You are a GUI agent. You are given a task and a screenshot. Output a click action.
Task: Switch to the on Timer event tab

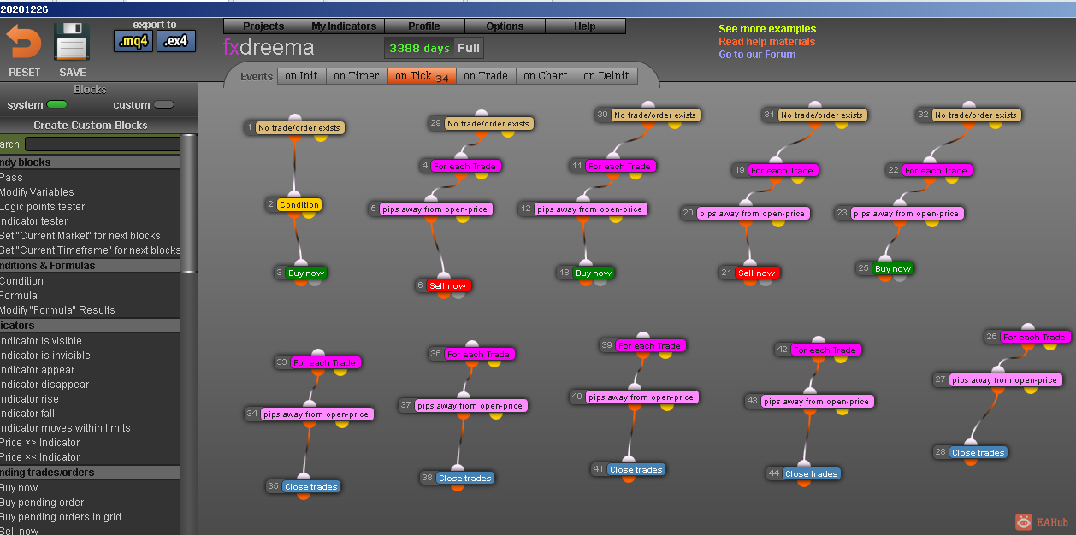click(356, 75)
